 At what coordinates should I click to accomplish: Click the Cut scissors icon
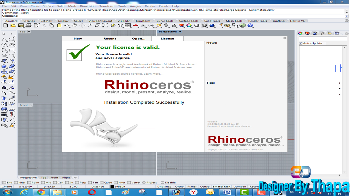(44, 25)
